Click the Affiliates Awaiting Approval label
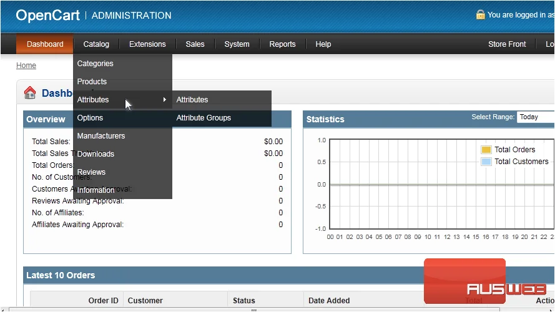Image resolution: width=555 pixels, height=312 pixels. click(78, 225)
